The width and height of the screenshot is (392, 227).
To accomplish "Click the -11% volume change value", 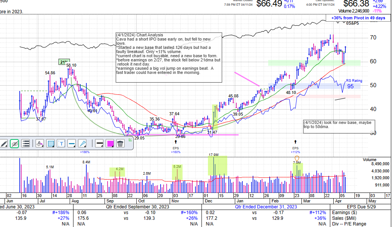I will point(377,11).
